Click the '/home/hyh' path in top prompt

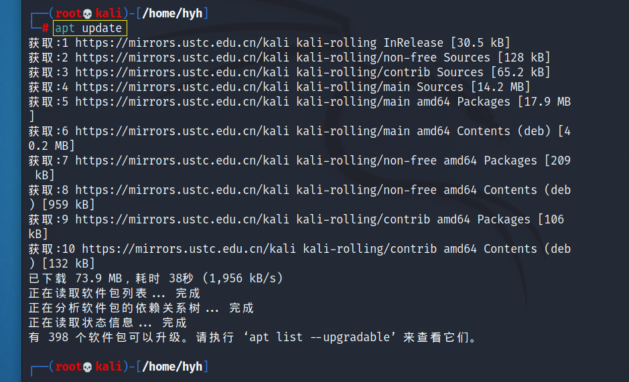[x=173, y=13]
